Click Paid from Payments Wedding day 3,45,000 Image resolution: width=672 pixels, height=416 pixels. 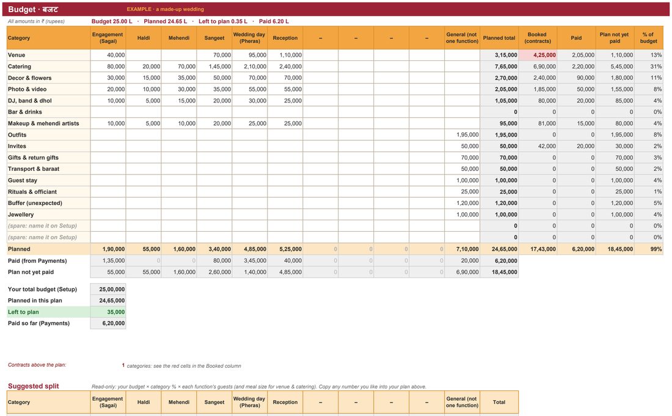click(x=250, y=260)
